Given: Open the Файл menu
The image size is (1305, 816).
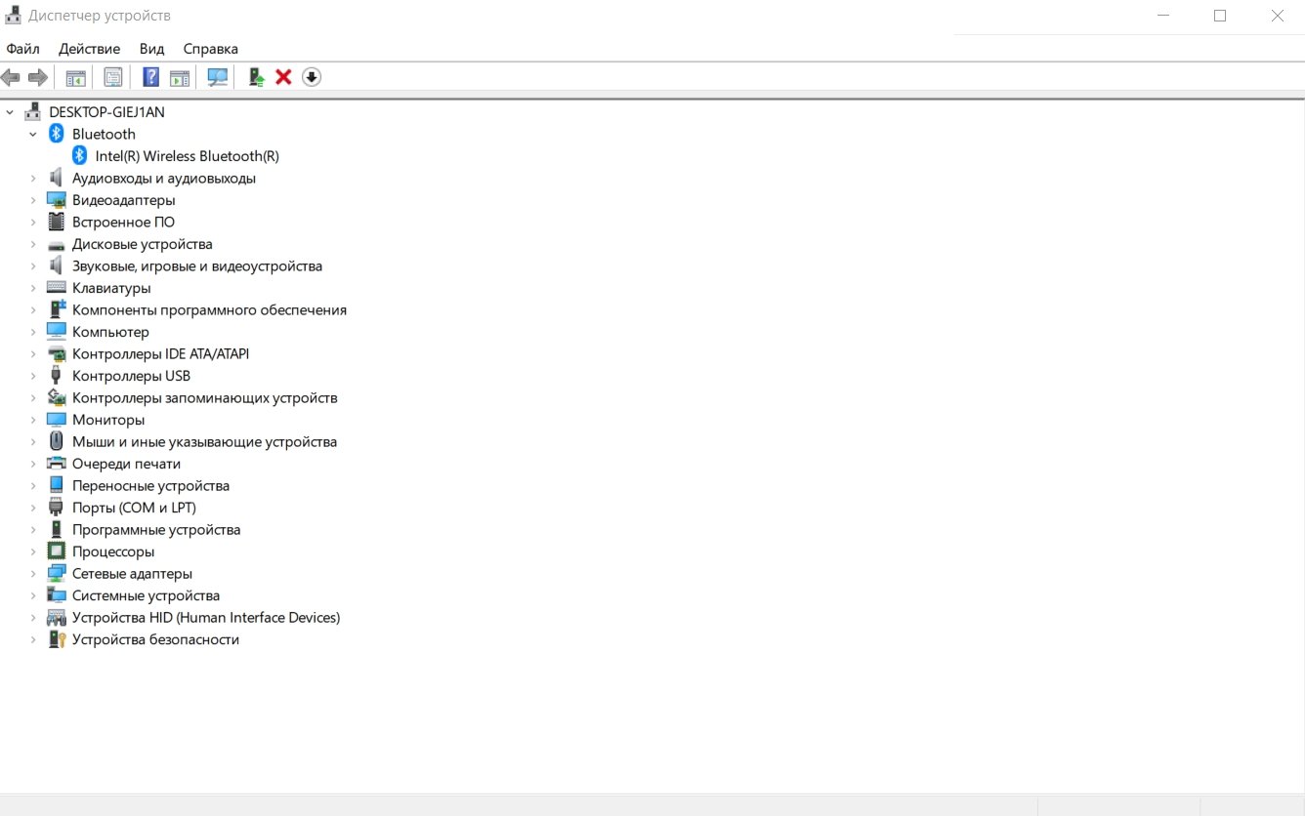Looking at the screenshot, I should point(22,49).
